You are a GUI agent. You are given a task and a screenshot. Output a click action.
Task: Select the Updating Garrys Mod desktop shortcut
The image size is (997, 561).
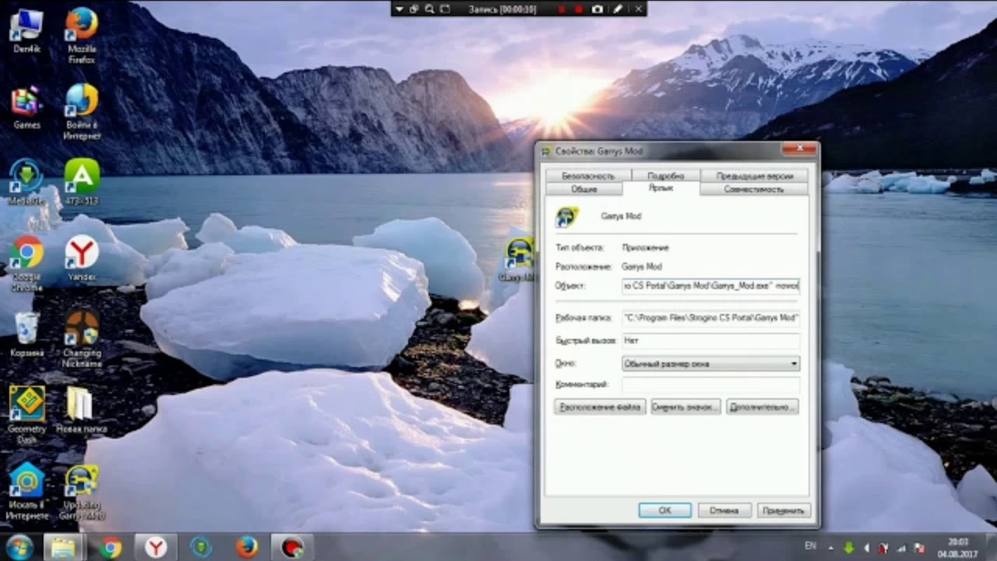pos(81,492)
